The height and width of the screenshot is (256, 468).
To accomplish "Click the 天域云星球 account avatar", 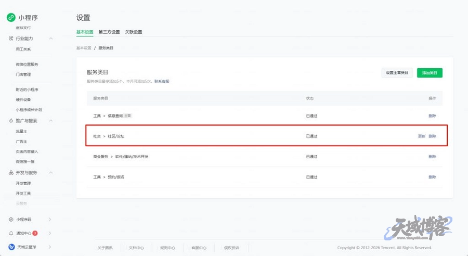I will coord(11,247).
